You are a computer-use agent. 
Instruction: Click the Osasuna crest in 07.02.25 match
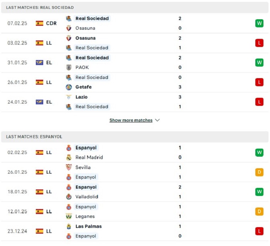coord(69,28)
